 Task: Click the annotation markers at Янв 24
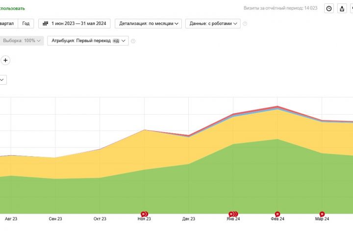point(233,214)
